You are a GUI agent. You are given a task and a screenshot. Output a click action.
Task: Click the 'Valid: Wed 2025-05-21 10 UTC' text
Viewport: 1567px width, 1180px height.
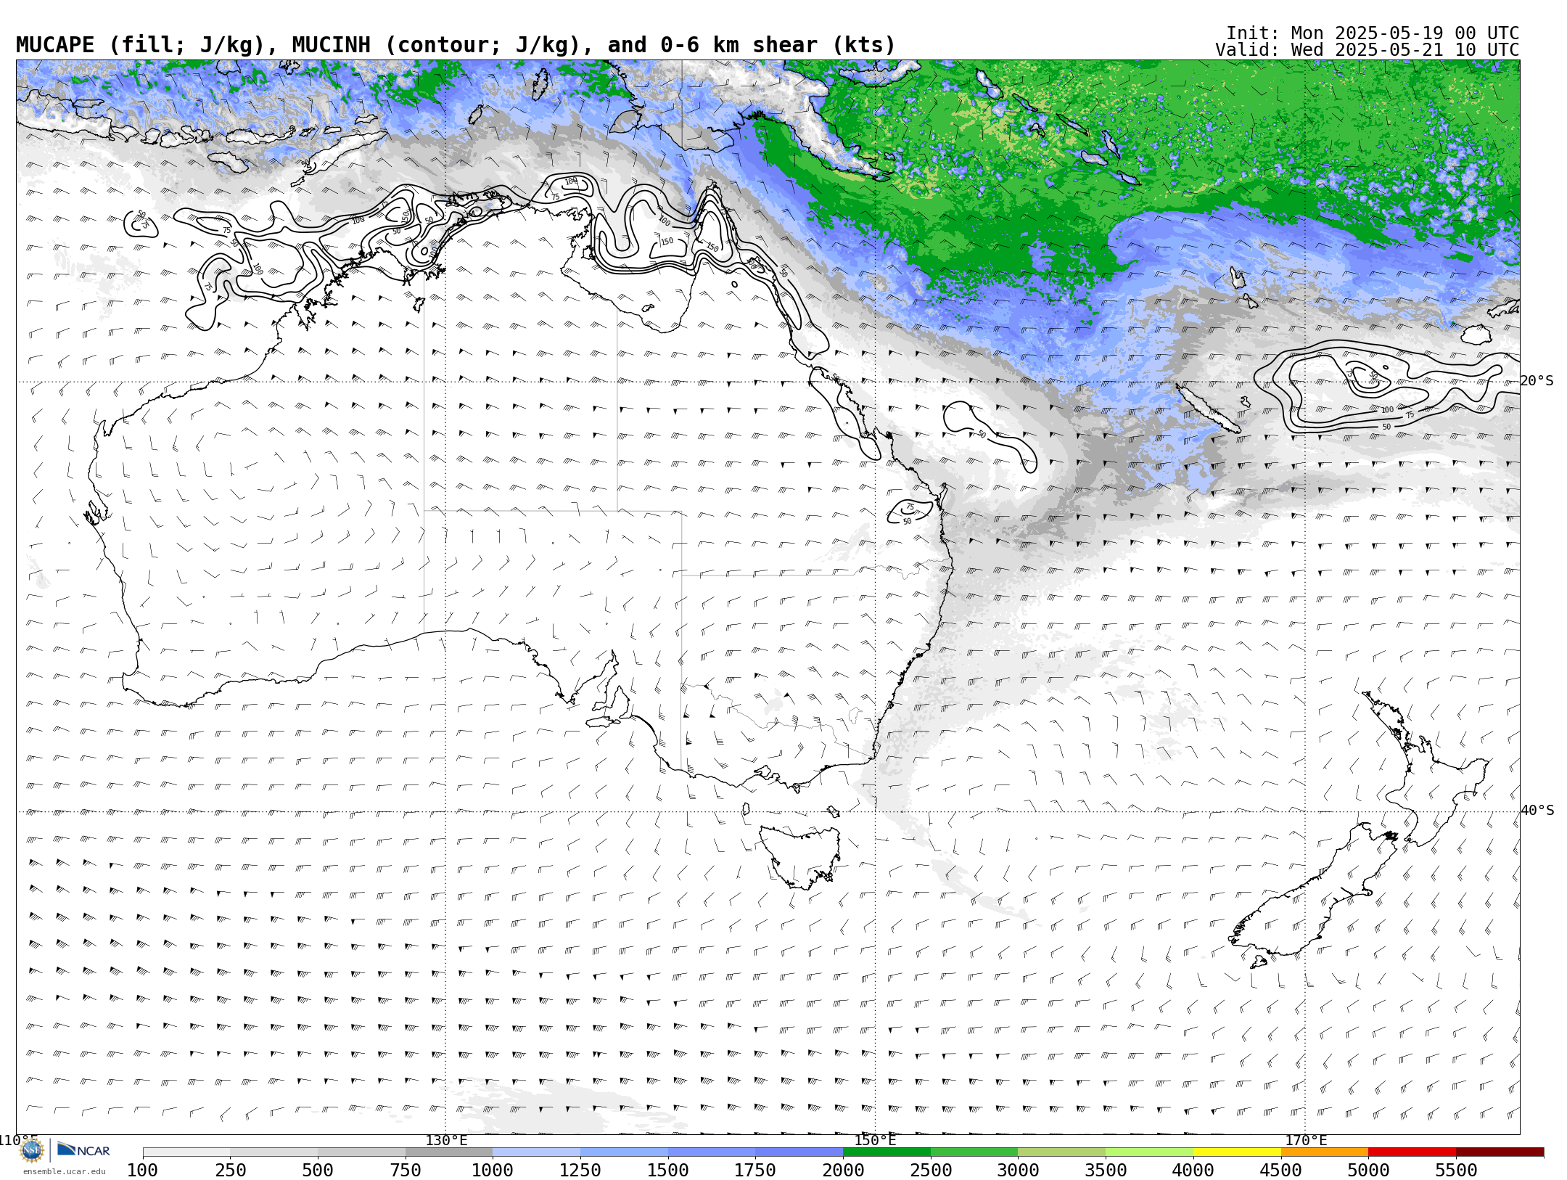point(1367,50)
